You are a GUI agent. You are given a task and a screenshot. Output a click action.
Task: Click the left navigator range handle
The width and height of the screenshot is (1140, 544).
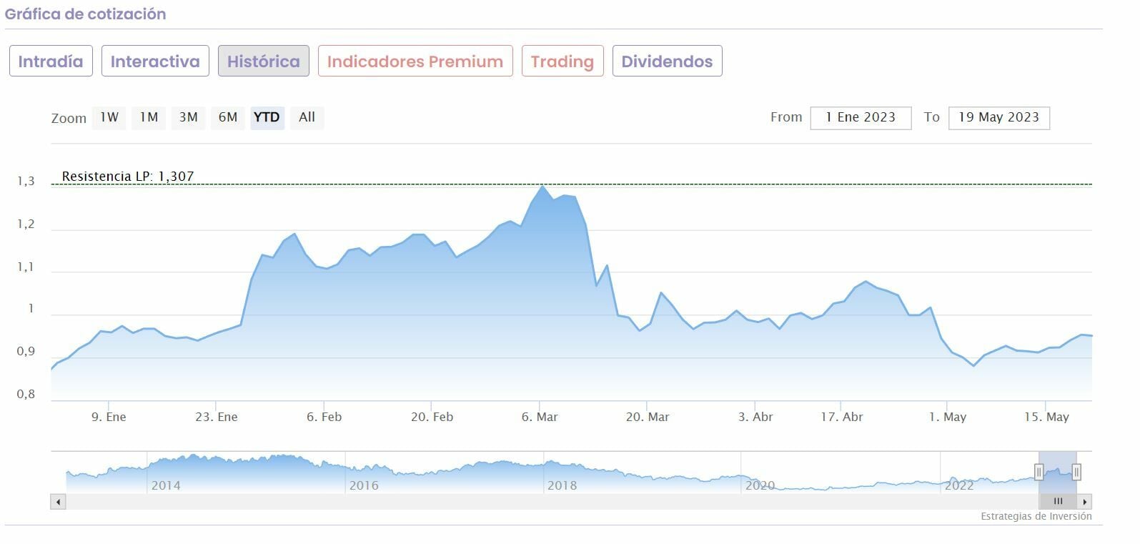coord(1039,472)
